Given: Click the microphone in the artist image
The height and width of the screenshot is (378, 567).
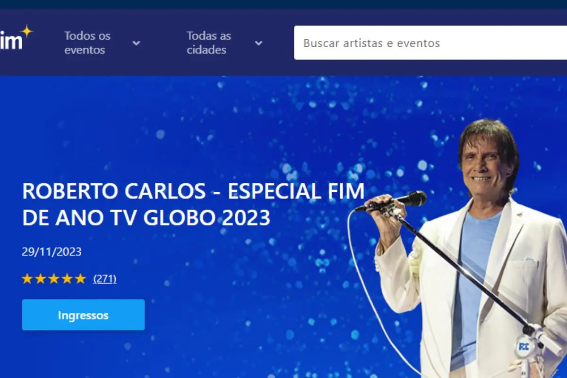Looking at the screenshot, I should 392,202.
